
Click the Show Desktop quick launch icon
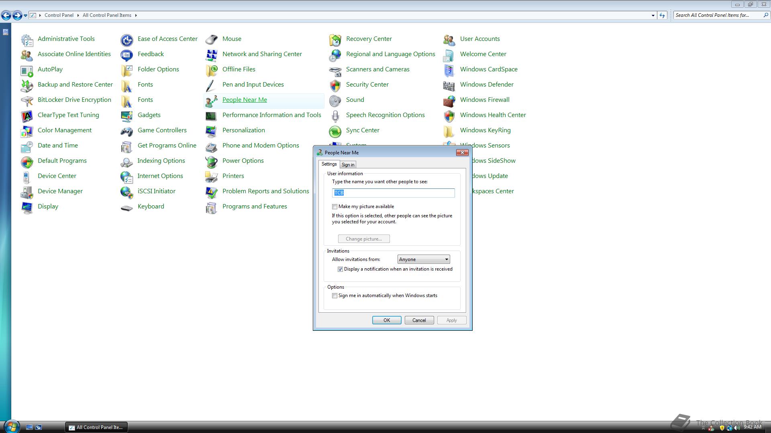coord(29,427)
